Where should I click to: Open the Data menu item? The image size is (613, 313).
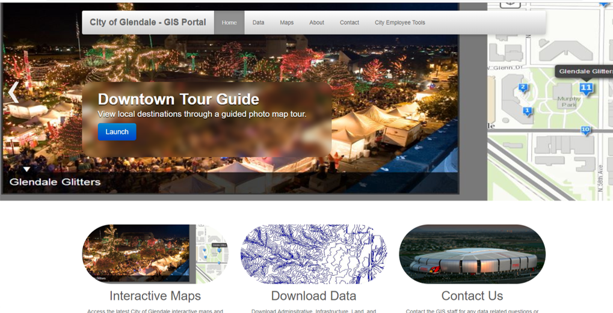coord(258,22)
